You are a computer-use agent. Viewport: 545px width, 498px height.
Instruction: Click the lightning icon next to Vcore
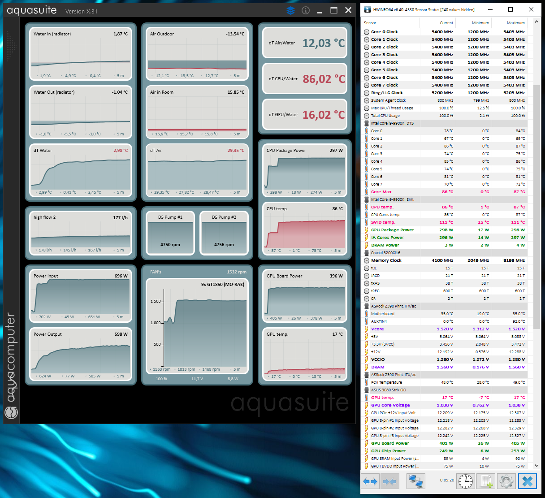click(x=367, y=329)
